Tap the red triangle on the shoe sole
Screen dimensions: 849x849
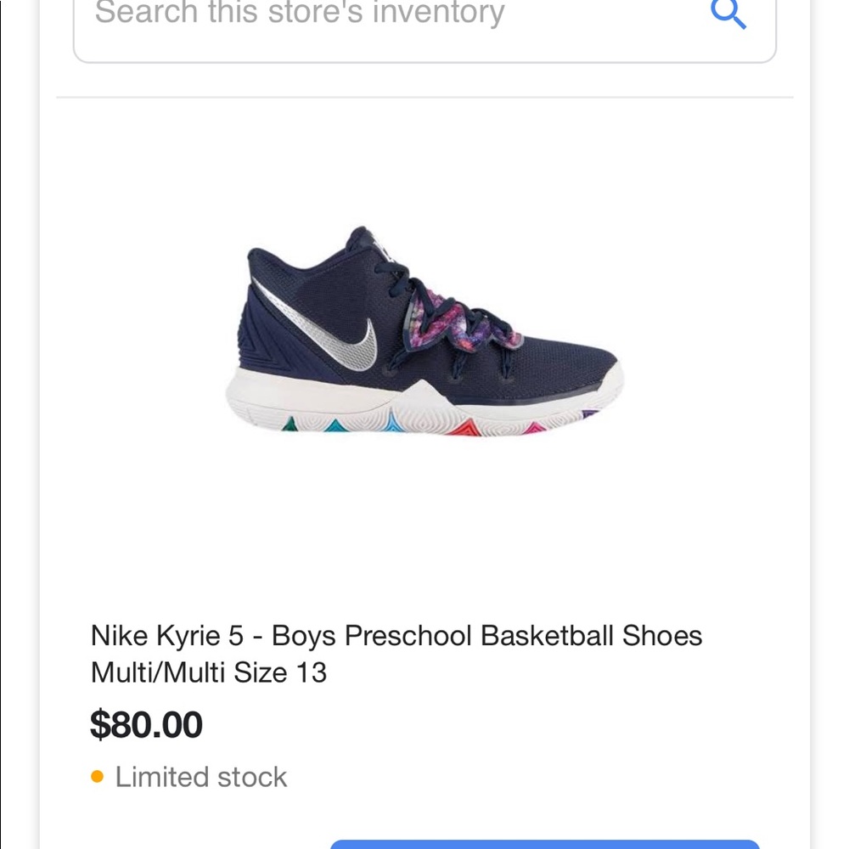click(x=463, y=427)
